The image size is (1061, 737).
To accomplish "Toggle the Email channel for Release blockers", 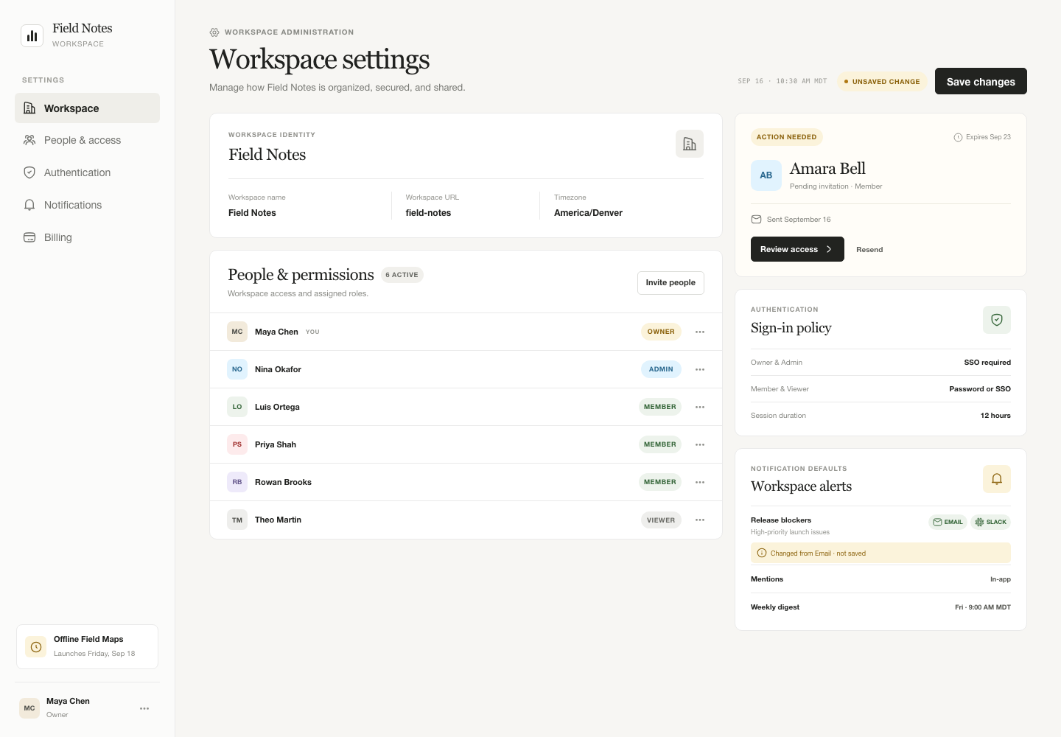I will pos(948,522).
